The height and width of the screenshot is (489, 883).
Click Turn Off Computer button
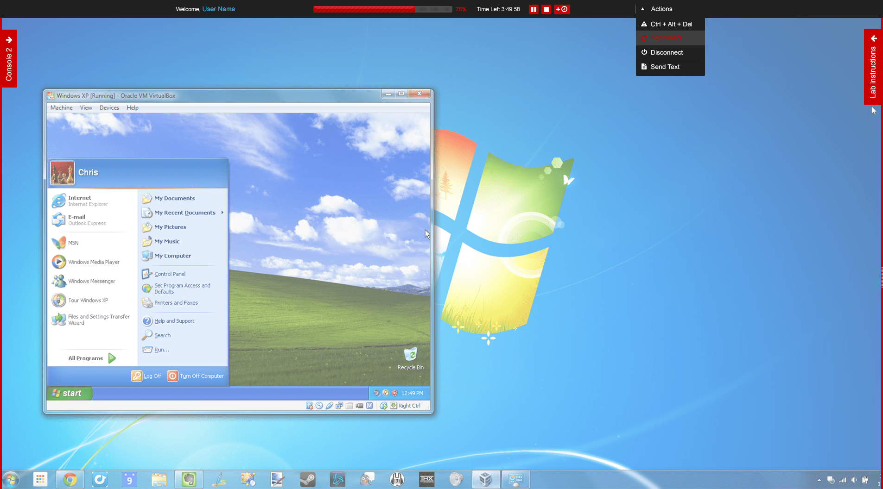pos(195,376)
